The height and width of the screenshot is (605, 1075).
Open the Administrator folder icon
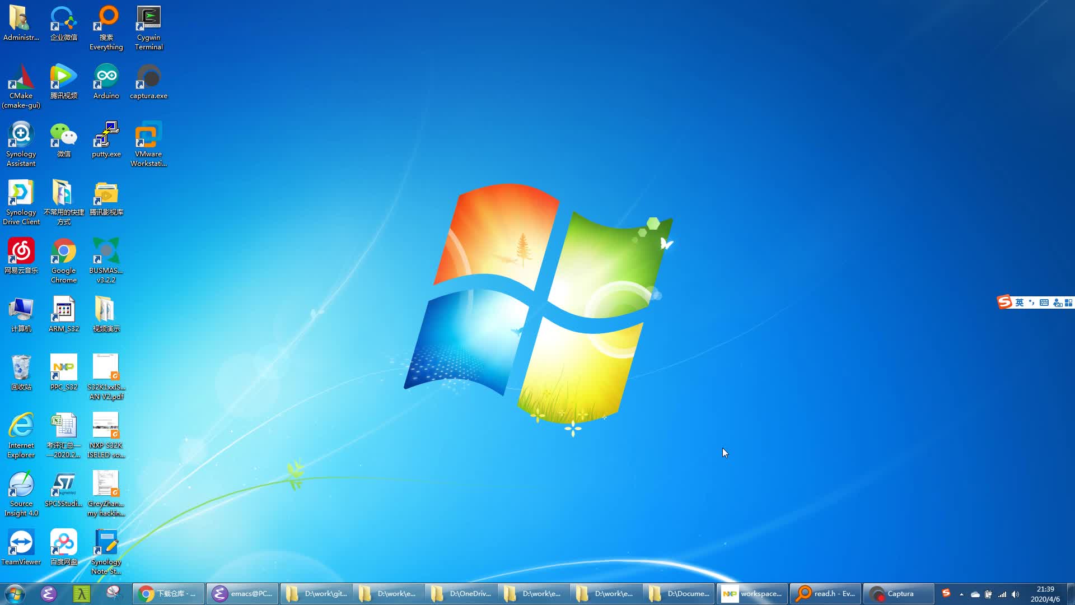(21, 24)
